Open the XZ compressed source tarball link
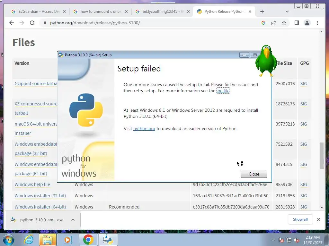Viewport: 329px width, 246px height. tap(36, 108)
